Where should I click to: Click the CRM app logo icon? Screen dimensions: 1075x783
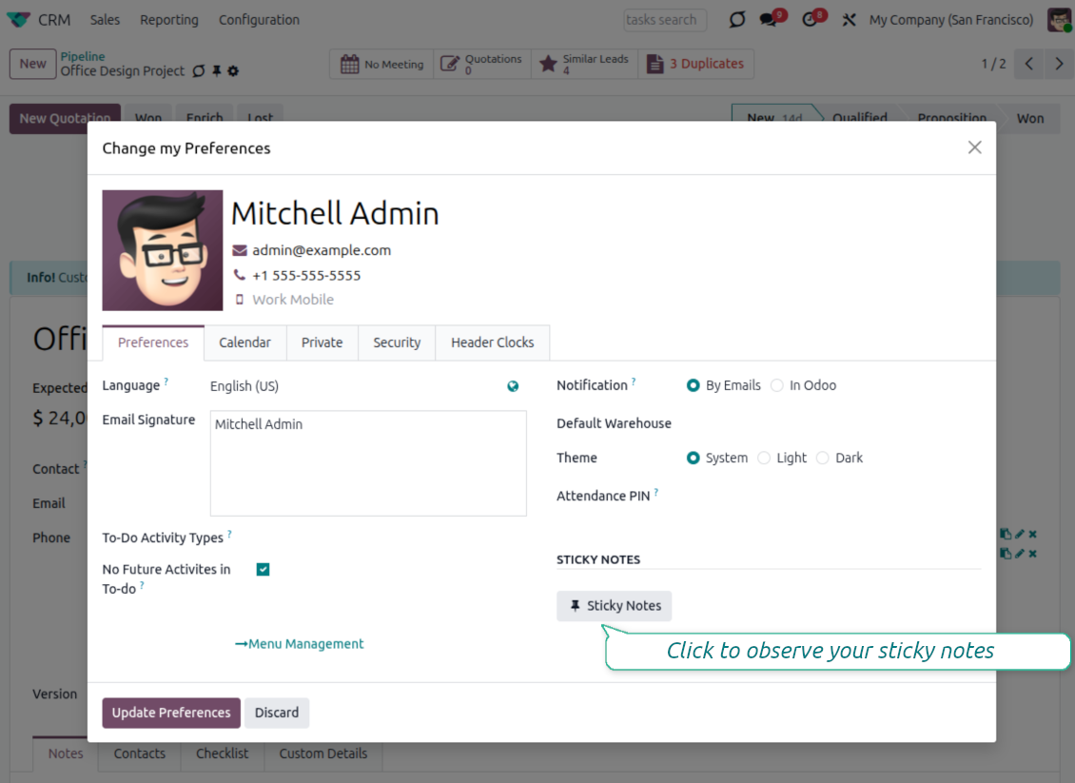point(19,20)
